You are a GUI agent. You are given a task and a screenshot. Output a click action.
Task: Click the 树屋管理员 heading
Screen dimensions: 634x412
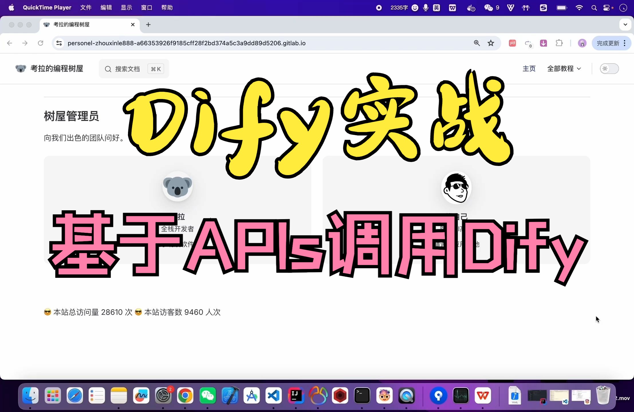(71, 116)
